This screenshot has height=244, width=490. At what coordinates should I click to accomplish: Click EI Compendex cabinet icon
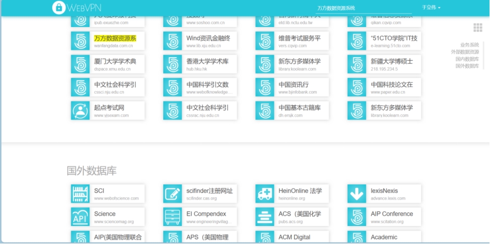[172, 217]
